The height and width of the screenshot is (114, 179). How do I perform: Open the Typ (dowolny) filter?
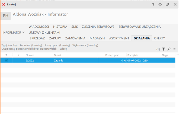pyautogui.click(x=9, y=45)
